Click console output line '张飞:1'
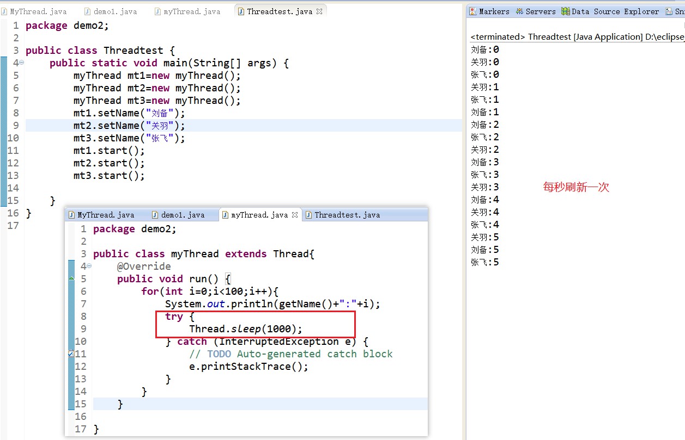Screen dimensions: 685x440 [485, 100]
